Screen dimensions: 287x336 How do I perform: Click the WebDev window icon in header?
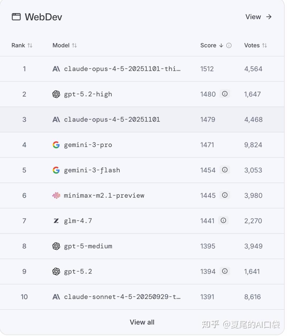[16, 17]
